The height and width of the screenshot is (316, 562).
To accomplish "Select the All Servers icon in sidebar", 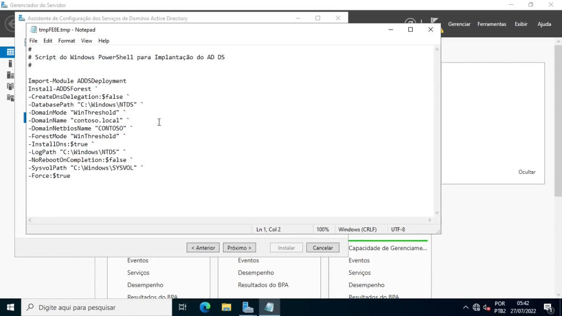I will click(x=10, y=75).
